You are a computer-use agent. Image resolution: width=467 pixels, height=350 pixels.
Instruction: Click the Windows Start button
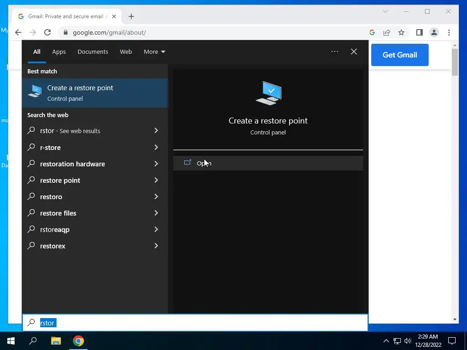[11, 341]
